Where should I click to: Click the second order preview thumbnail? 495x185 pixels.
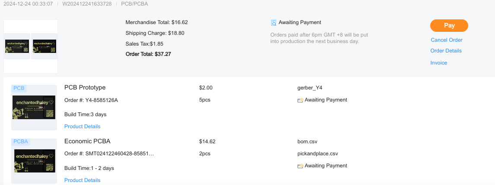click(45, 46)
